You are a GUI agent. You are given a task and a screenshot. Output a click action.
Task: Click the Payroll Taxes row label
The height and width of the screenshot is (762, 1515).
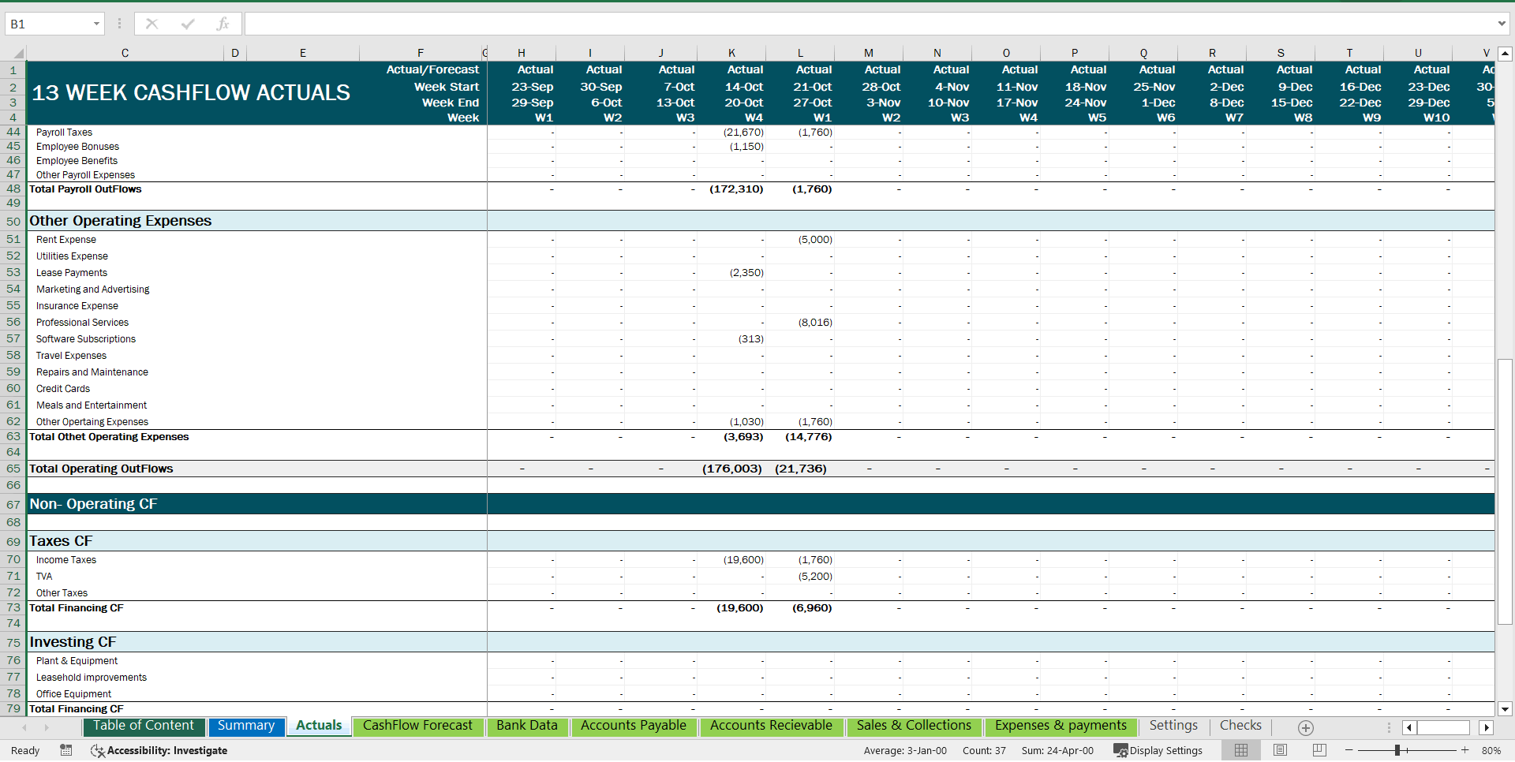coord(64,133)
